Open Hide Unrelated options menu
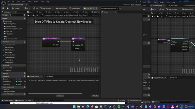Viewport: 195px width, 109px height. click(53, 8)
